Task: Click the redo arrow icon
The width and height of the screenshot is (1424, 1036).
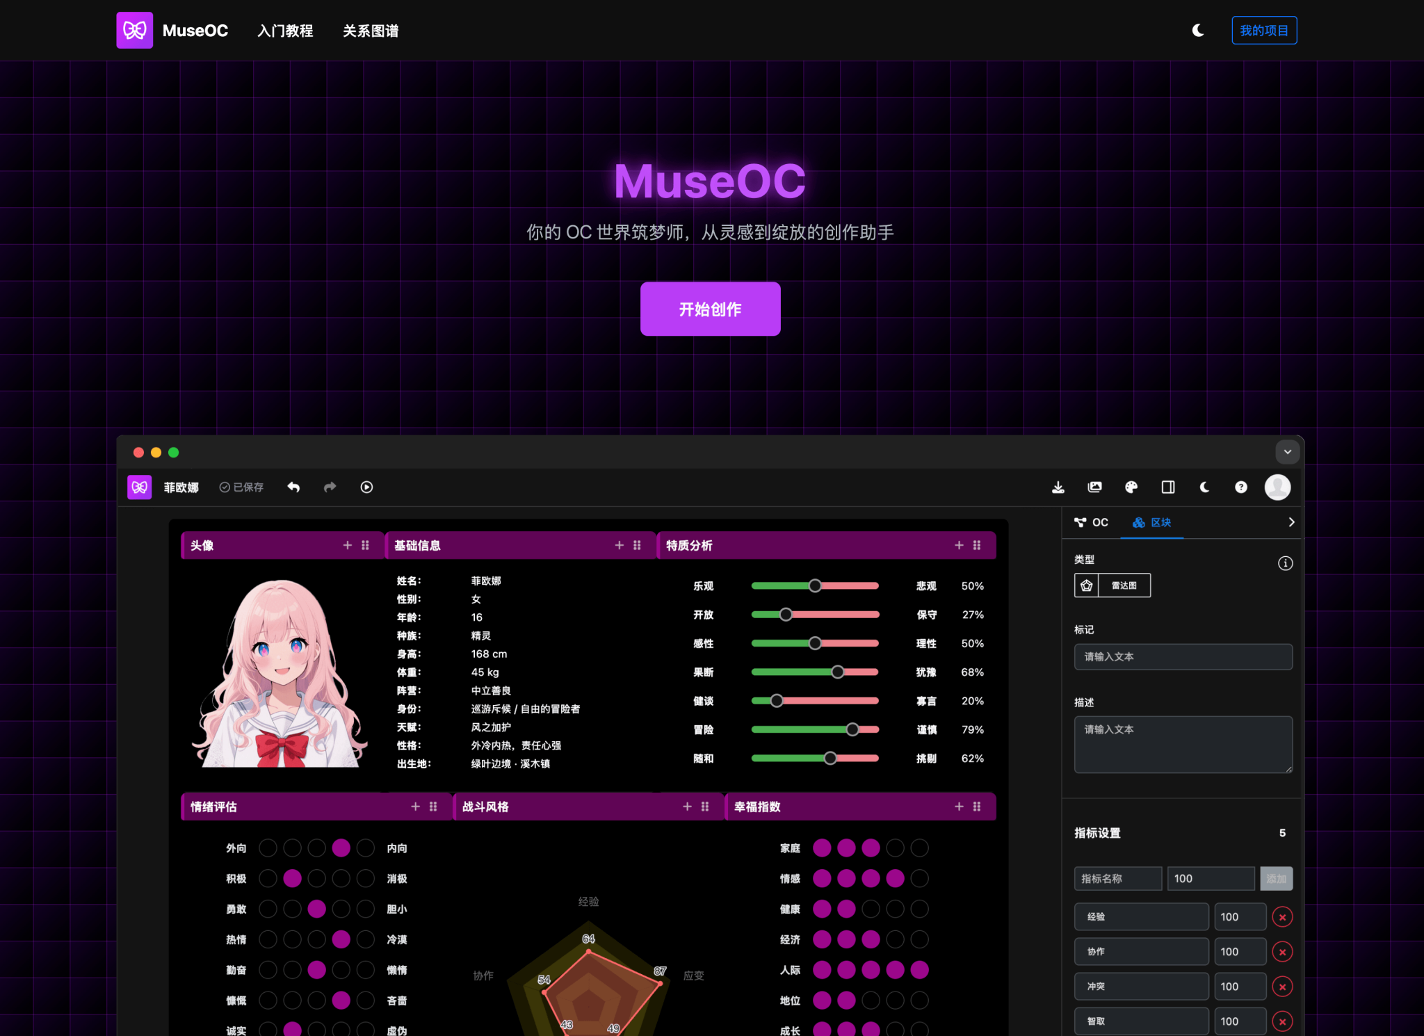Action: pos(330,487)
